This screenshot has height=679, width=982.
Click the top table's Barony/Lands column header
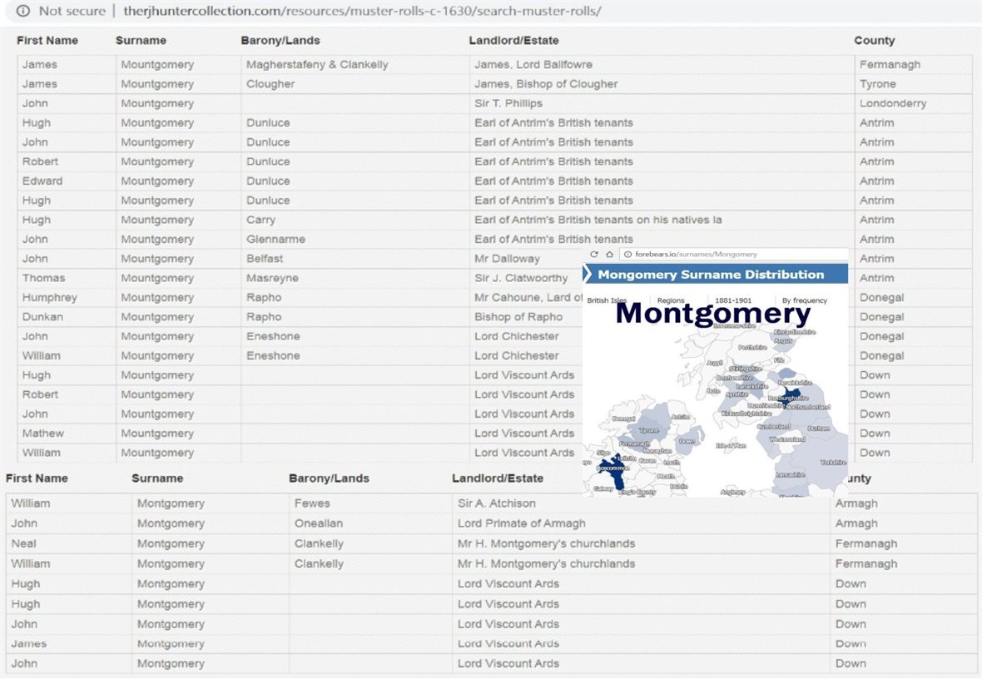(280, 40)
